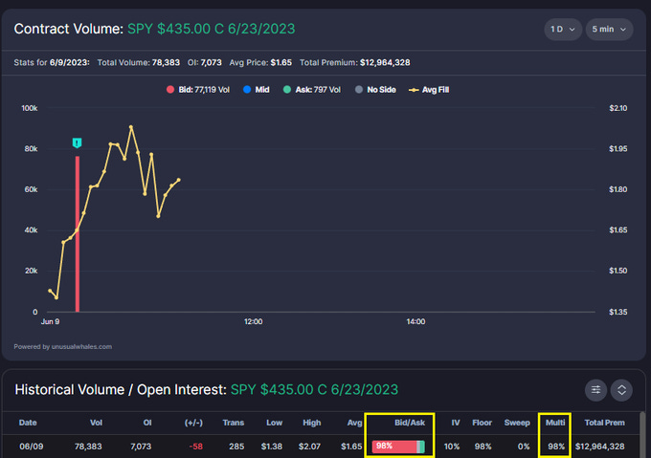Image resolution: width=651 pixels, height=458 pixels.
Task: Sort table by OI column header
Action: (x=147, y=423)
